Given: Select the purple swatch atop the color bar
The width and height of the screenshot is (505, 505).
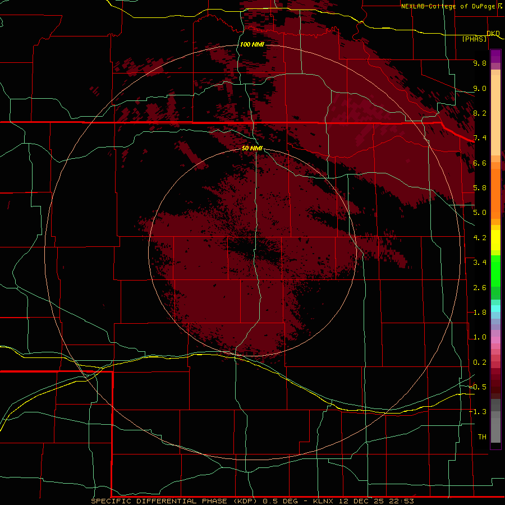Looking at the screenshot, I should coord(495,56).
